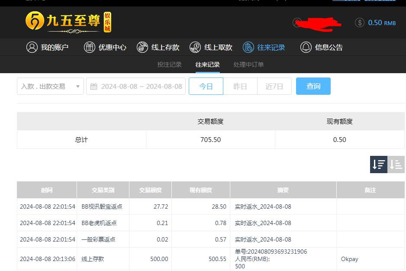This screenshot has width=406, height=271.
Task: Expand the transaction filter dropdown arrow
Action: click(78, 86)
